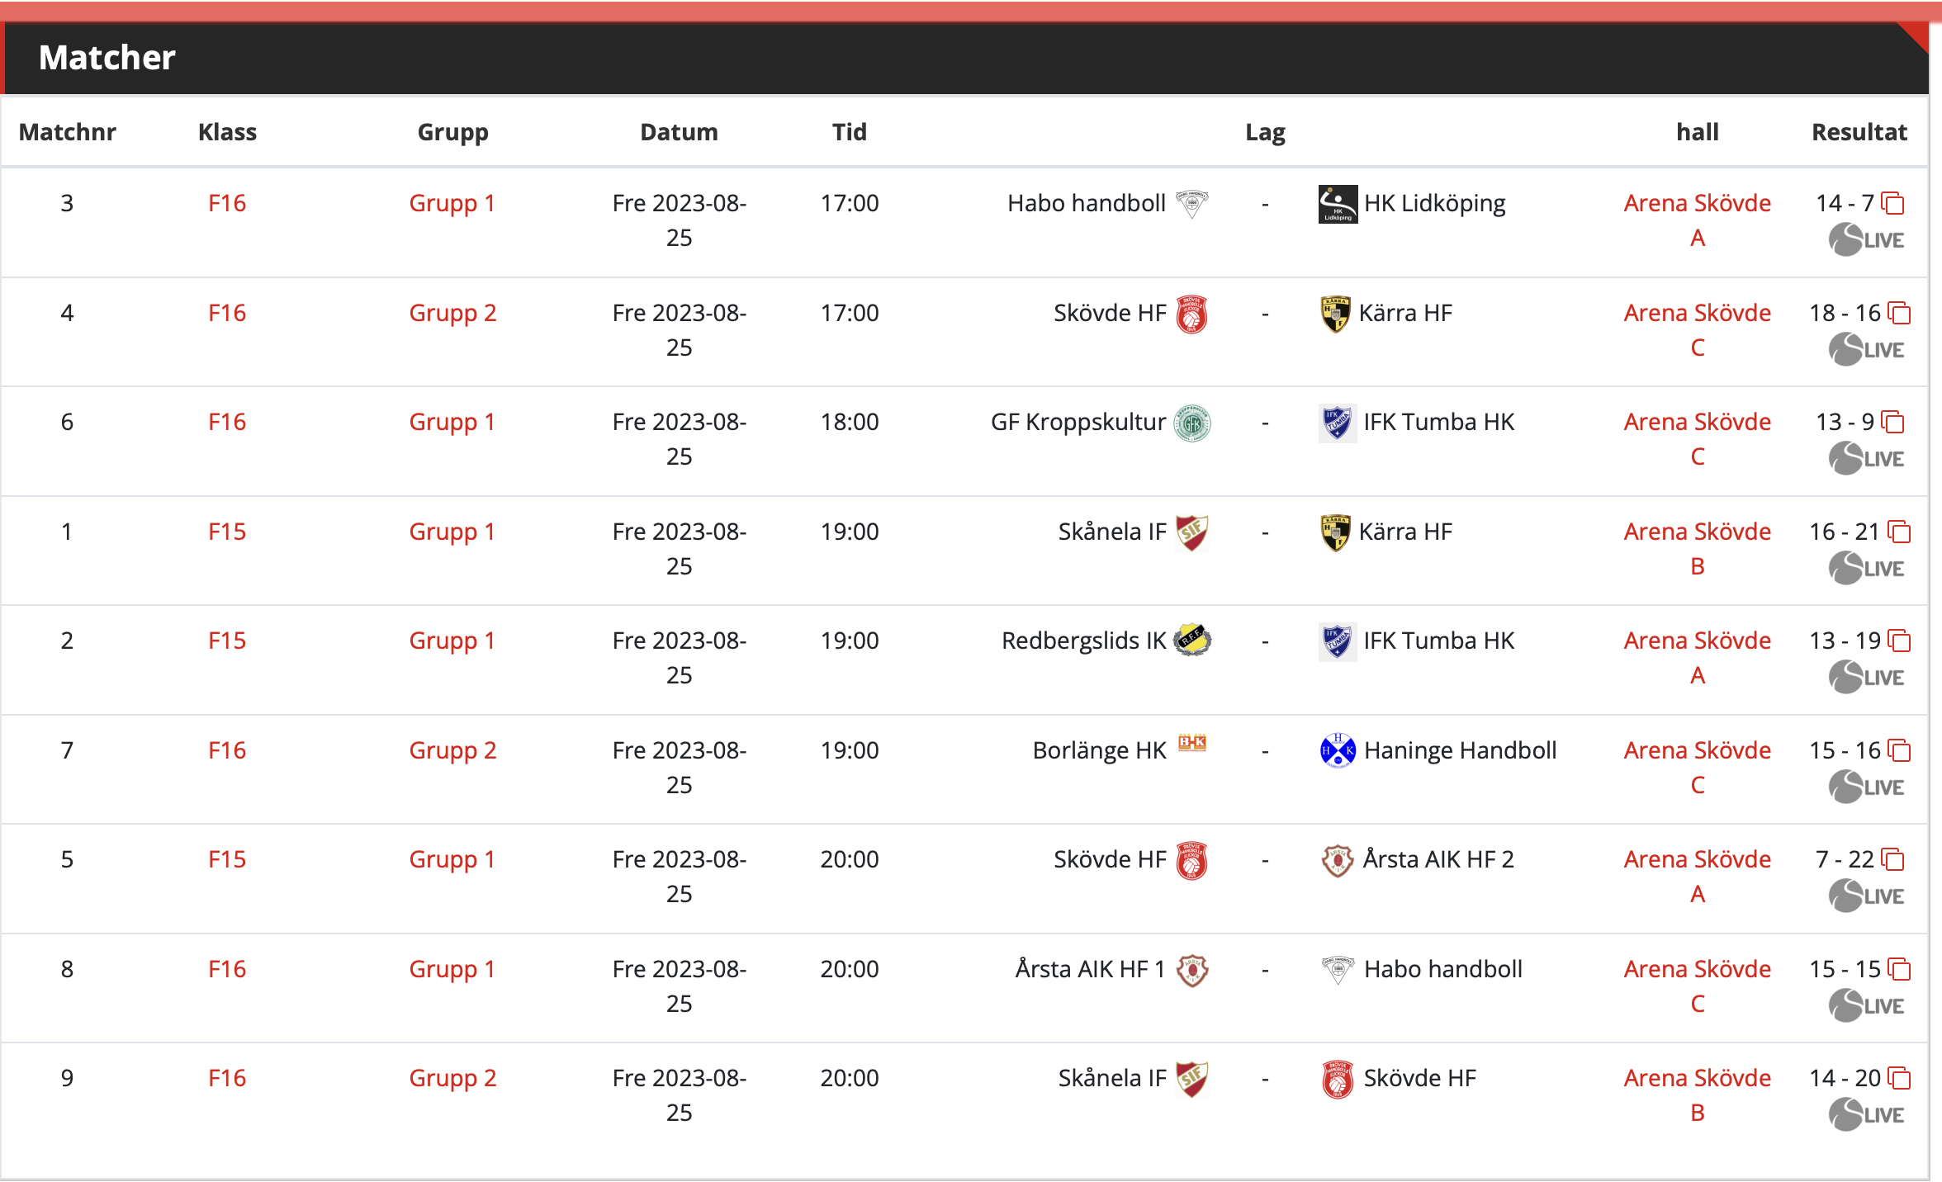This screenshot has width=1942, height=1182.
Task: Select the Matchnr column header
Action: (68, 132)
